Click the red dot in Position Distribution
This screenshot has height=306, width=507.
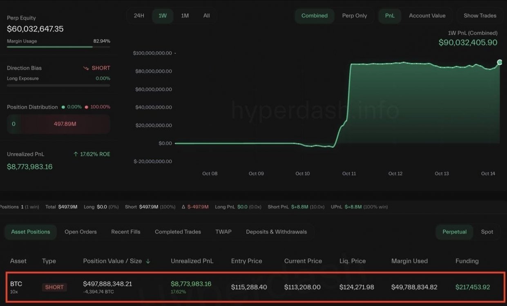(x=86, y=107)
